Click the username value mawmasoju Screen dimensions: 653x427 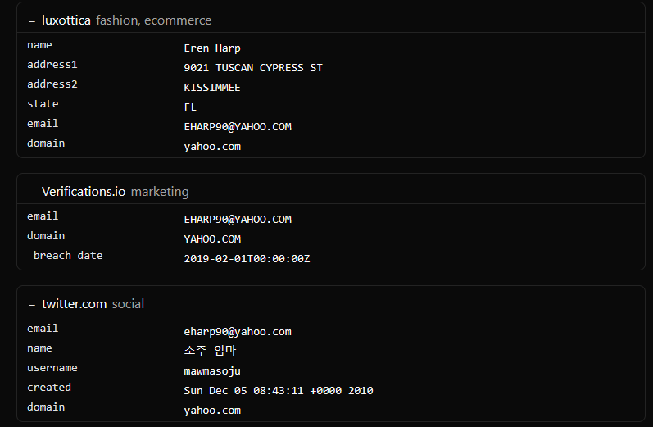212,371
